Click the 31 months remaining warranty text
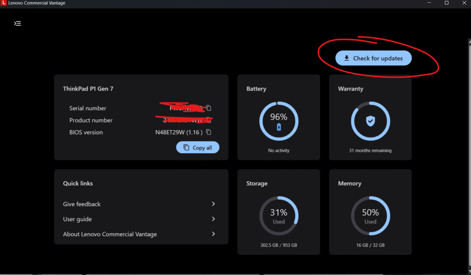 (x=370, y=150)
